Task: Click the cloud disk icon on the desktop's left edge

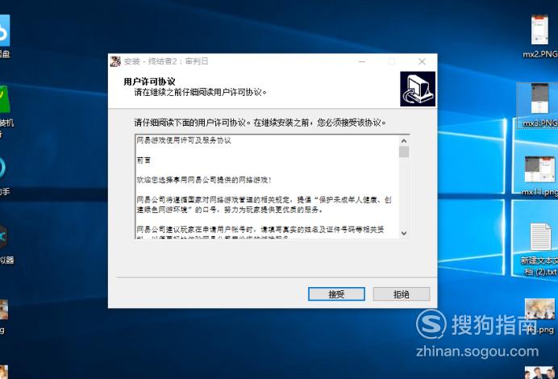Action: coord(4,35)
